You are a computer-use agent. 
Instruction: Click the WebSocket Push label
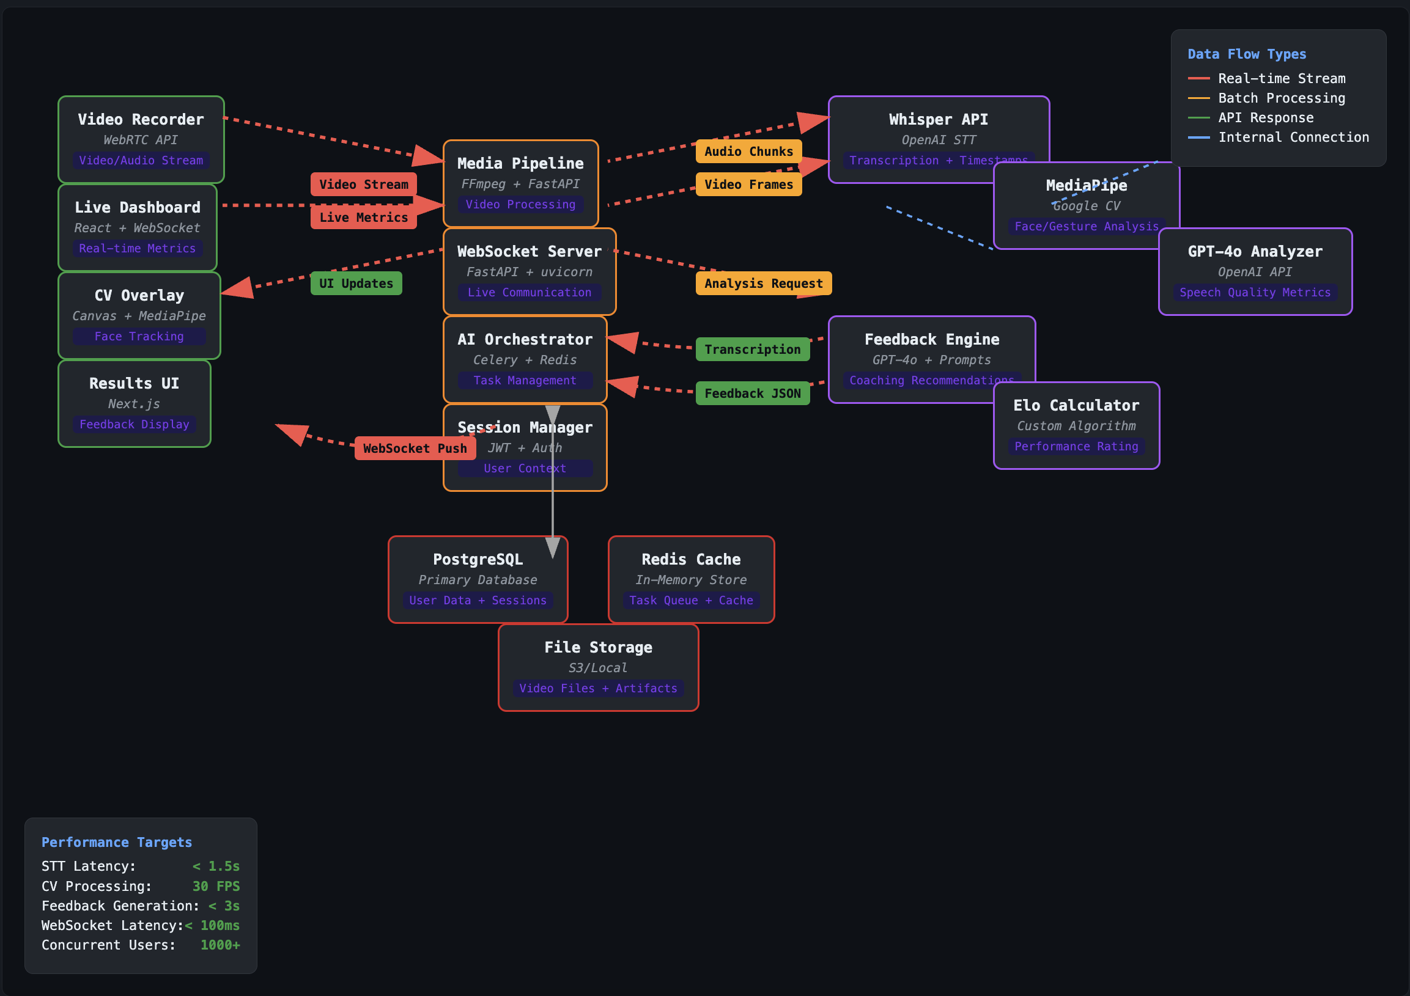415,449
